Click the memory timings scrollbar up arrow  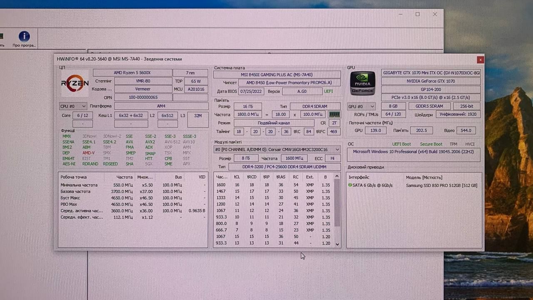click(x=337, y=176)
